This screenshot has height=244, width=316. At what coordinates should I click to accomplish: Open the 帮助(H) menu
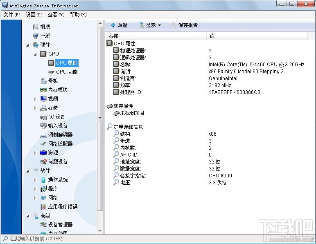78,15
